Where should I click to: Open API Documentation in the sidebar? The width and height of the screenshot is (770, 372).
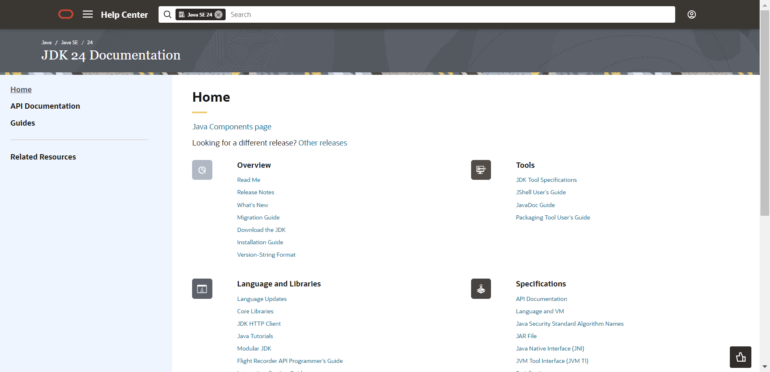point(45,106)
